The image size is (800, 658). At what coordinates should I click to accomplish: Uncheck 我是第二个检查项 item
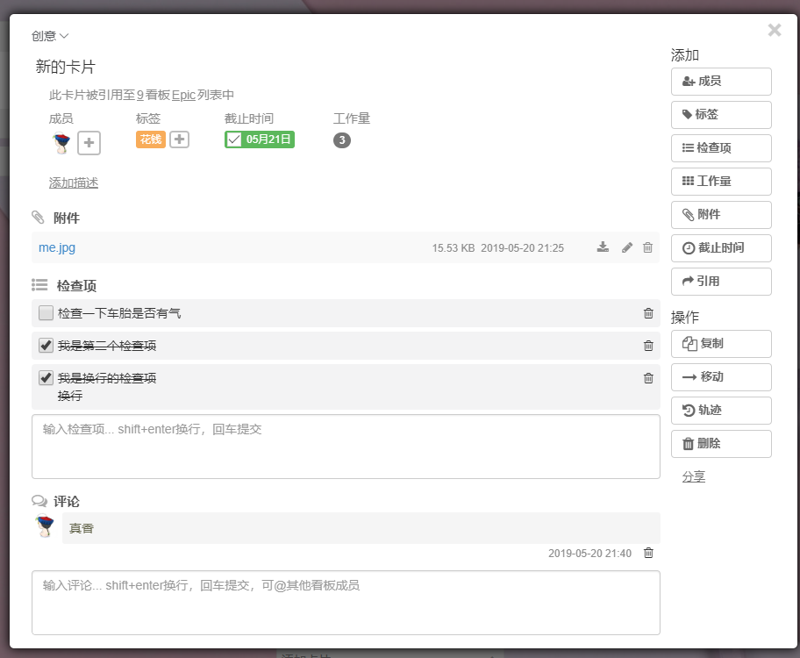46,345
